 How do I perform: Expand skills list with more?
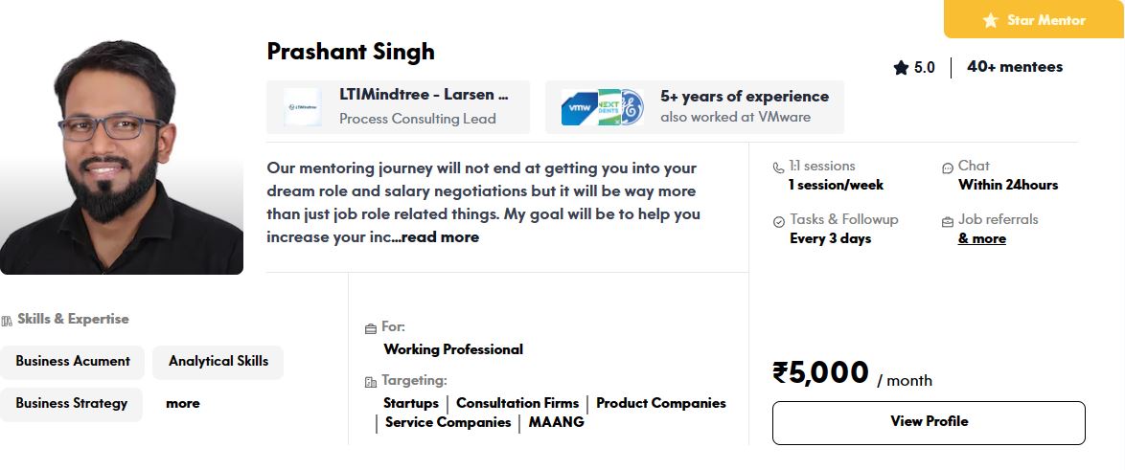[183, 403]
